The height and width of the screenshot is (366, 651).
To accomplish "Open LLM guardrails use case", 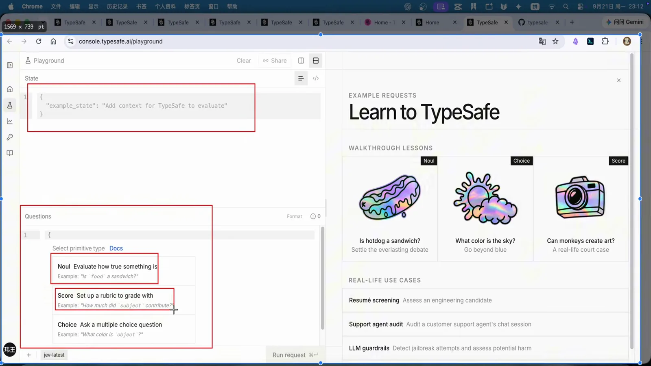I will click(x=485, y=348).
